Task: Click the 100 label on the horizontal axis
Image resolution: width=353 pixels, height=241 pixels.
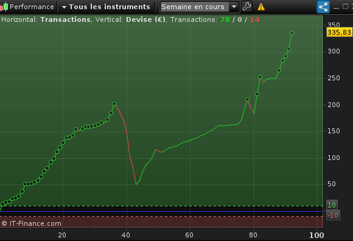Action: pyautogui.click(x=316, y=235)
